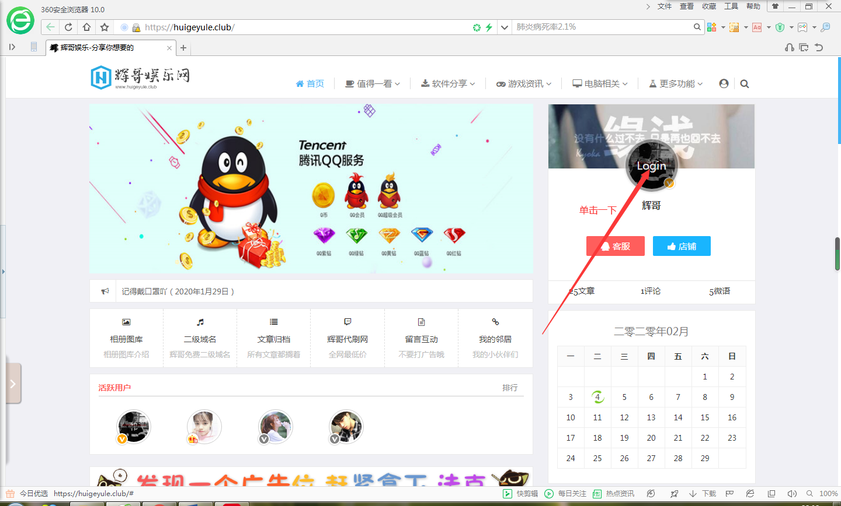The width and height of the screenshot is (841, 506).
Task: Expand the 软件分享 dropdown menu
Action: point(448,83)
